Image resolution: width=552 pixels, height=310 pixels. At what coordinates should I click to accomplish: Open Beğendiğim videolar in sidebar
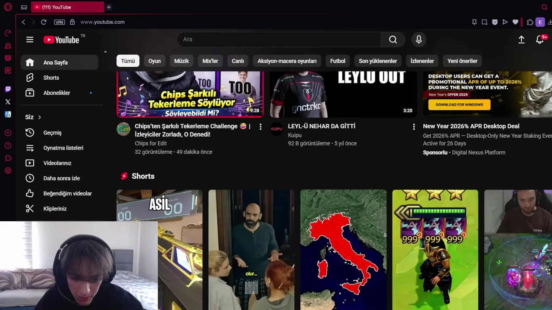click(x=60, y=193)
